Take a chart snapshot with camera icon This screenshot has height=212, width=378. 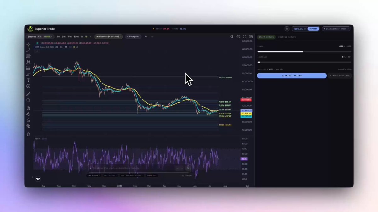pos(251,37)
